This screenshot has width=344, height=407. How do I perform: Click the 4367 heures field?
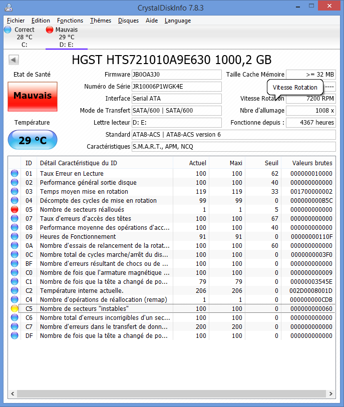311,123
